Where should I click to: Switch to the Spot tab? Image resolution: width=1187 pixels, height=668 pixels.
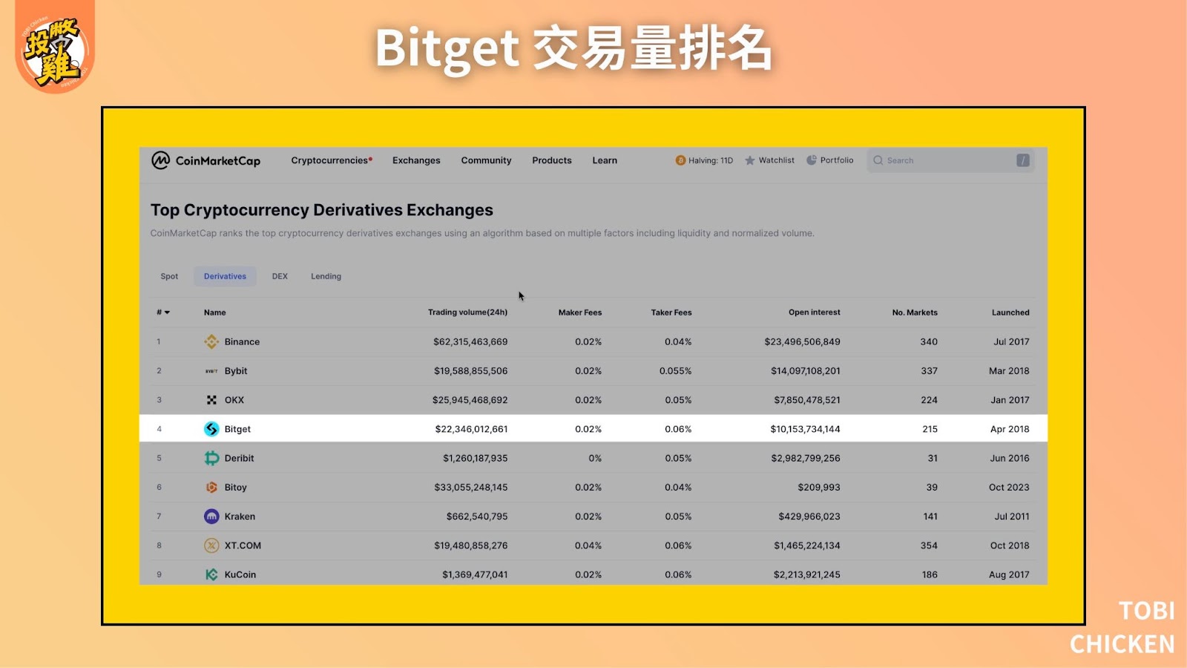click(169, 276)
